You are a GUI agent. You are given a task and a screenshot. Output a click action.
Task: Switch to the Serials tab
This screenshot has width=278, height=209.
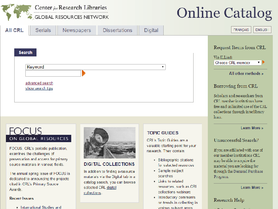[x=43, y=30]
